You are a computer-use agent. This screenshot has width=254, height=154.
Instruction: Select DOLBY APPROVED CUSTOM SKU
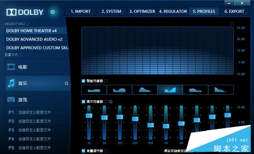37,48
